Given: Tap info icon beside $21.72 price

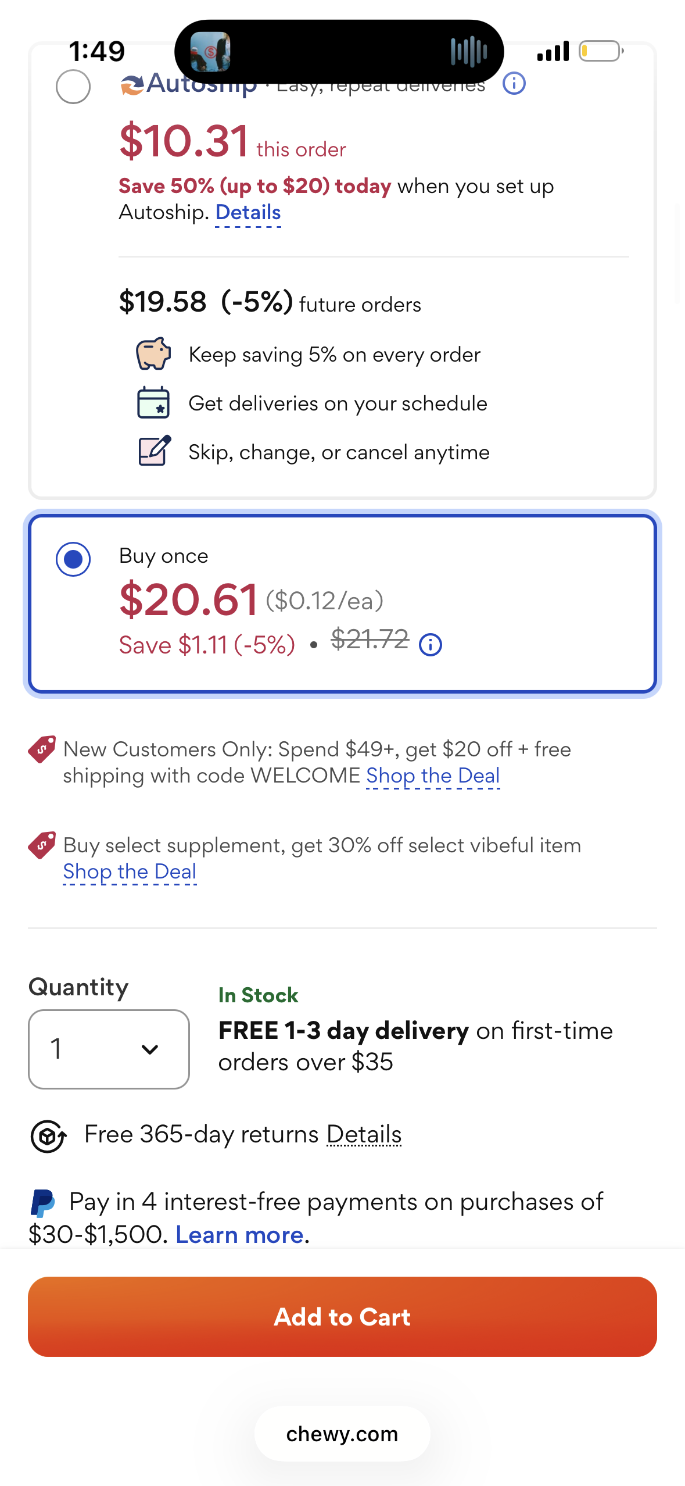Looking at the screenshot, I should click(x=431, y=645).
